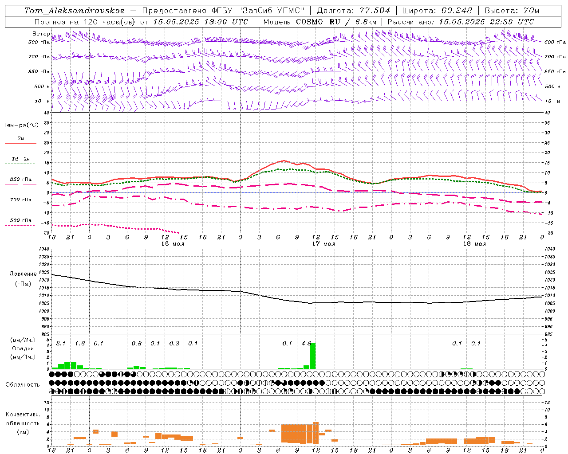Click the forecast start time '15.05.2025 18:00 UTC'
Image resolution: width=568 pixels, height=454 pixels.
click(201, 22)
